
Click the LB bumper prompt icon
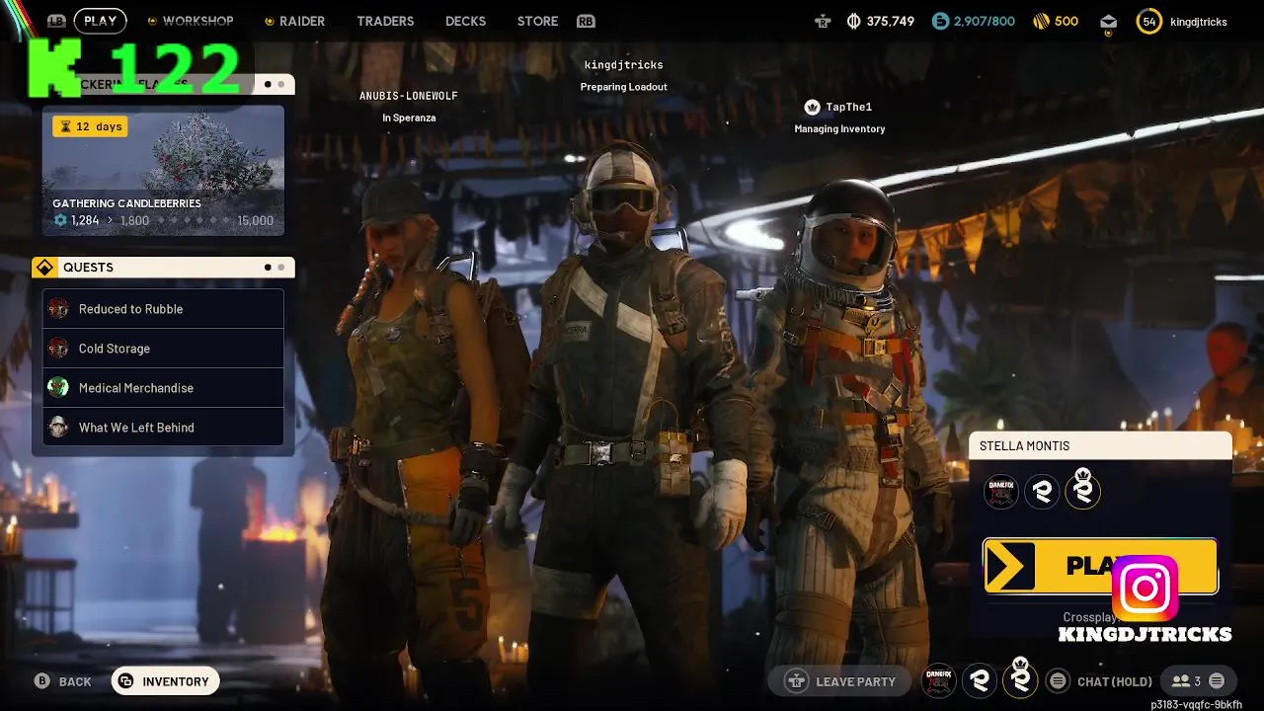(56, 21)
